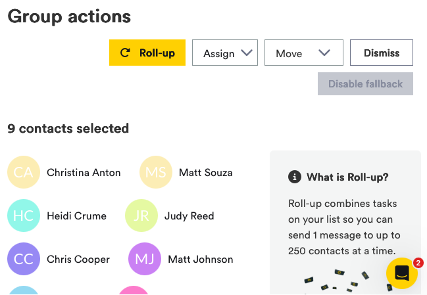Expand the Move dropdown
Image resolution: width=427 pixels, height=295 pixels.
pos(304,53)
